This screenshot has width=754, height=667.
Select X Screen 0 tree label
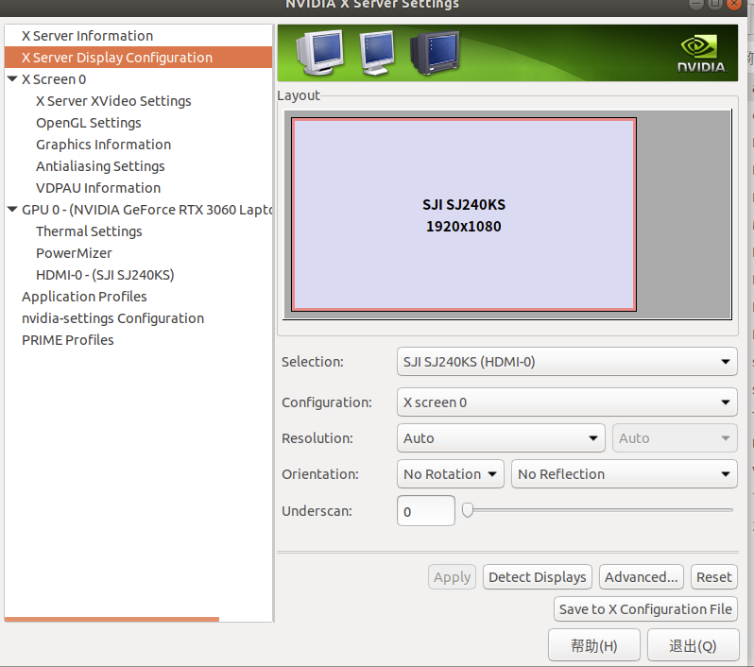tap(53, 78)
